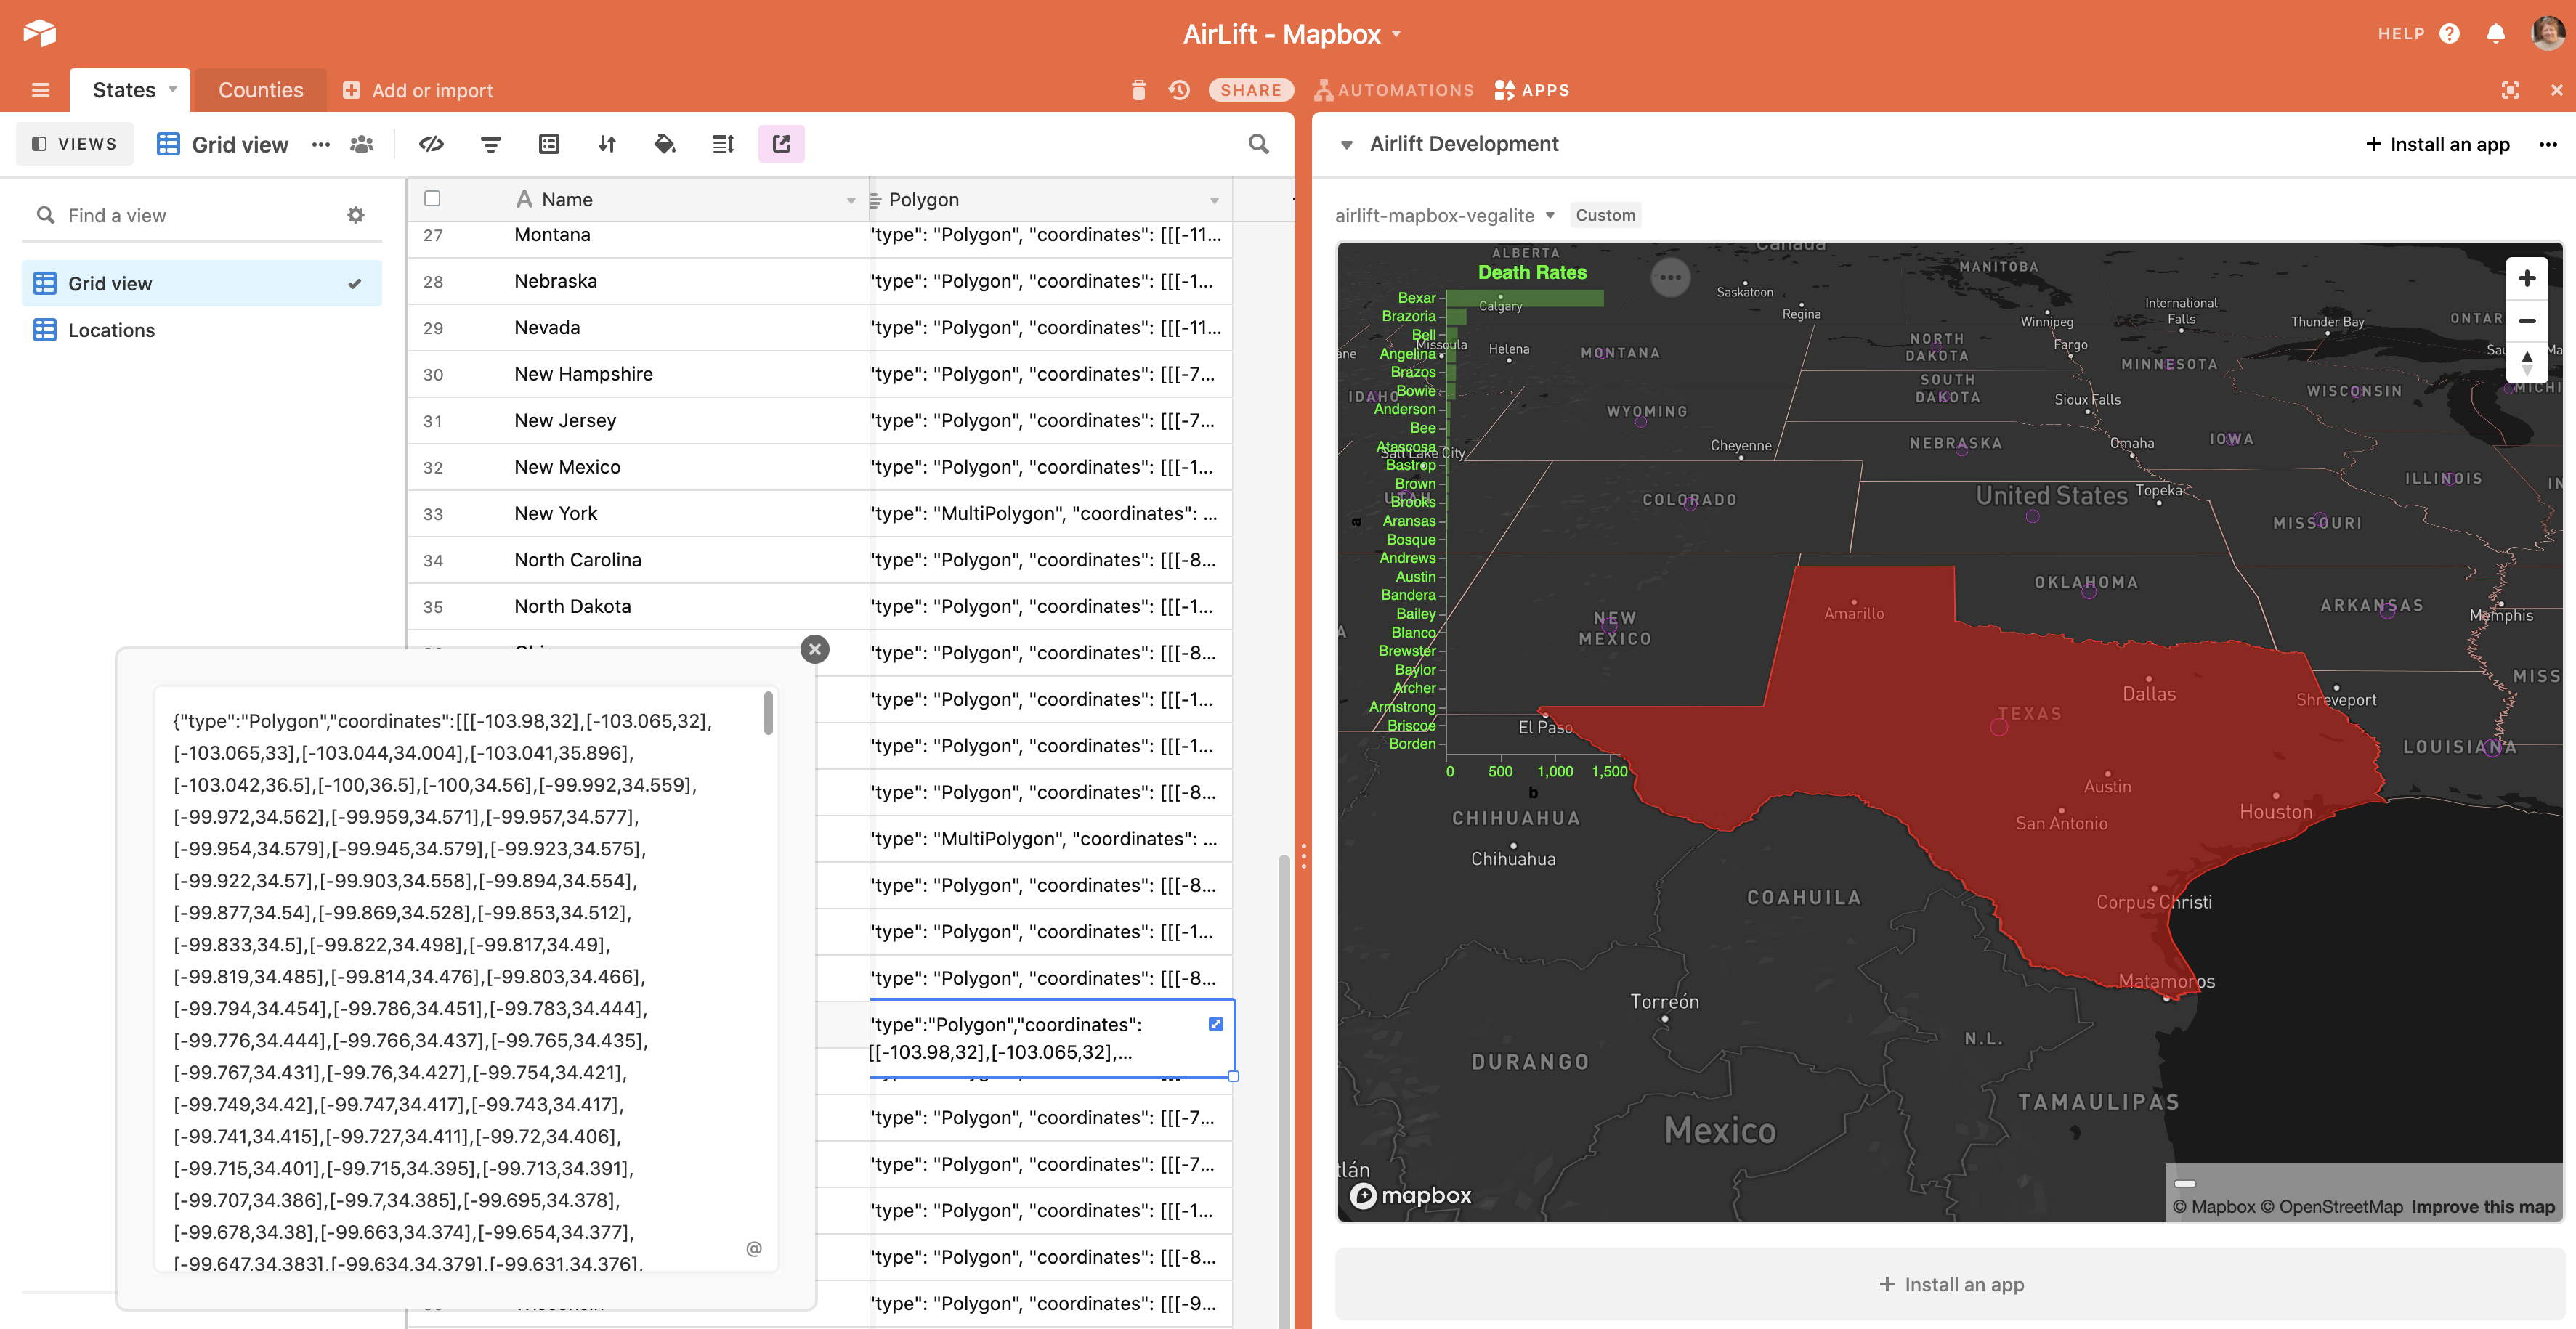
Task: Select Nebraska Polygon cell
Action: [x=1051, y=281]
